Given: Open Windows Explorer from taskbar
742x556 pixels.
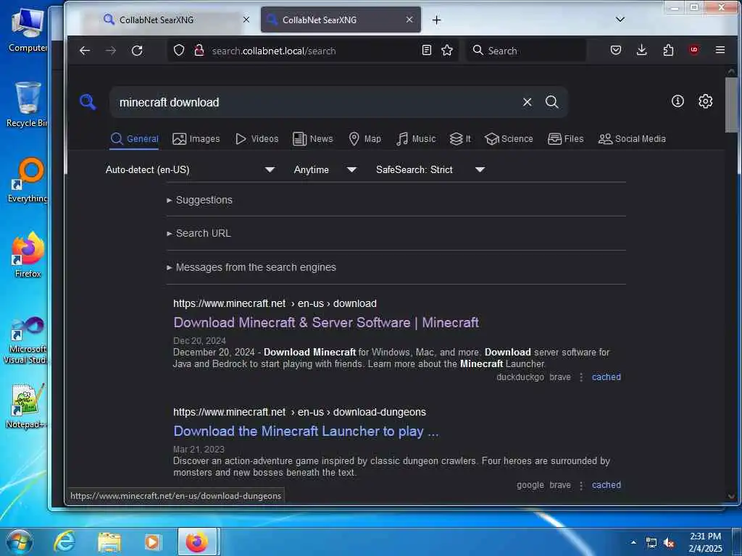Looking at the screenshot, I should click(109, 542).
